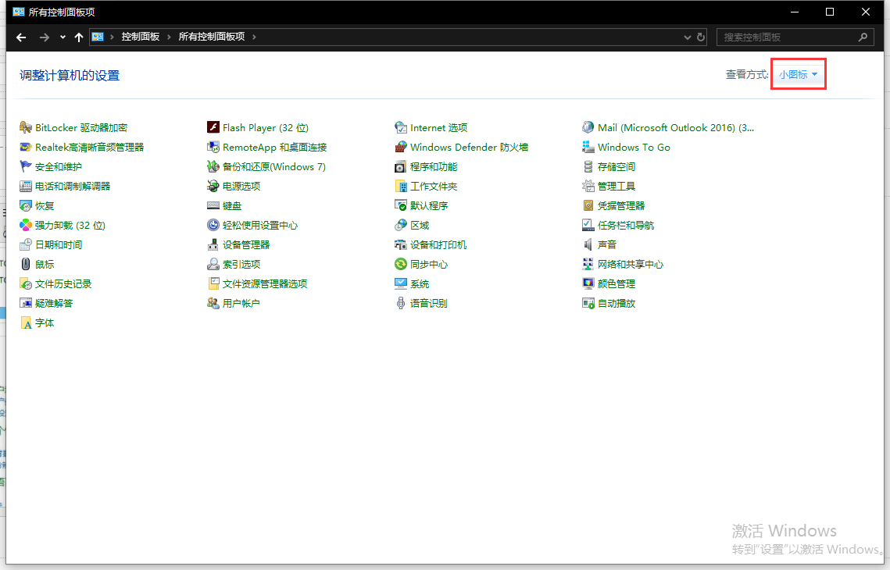The image size is (890, 570).
Task: Expand the 小图标 view mode dropdown
Action: pyautogui.click(x=799, y=75)
